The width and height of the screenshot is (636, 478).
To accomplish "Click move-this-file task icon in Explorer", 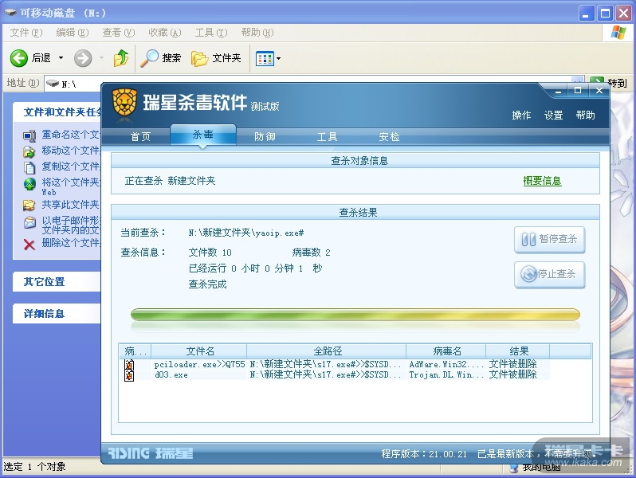I will click(x=29, y=151).
